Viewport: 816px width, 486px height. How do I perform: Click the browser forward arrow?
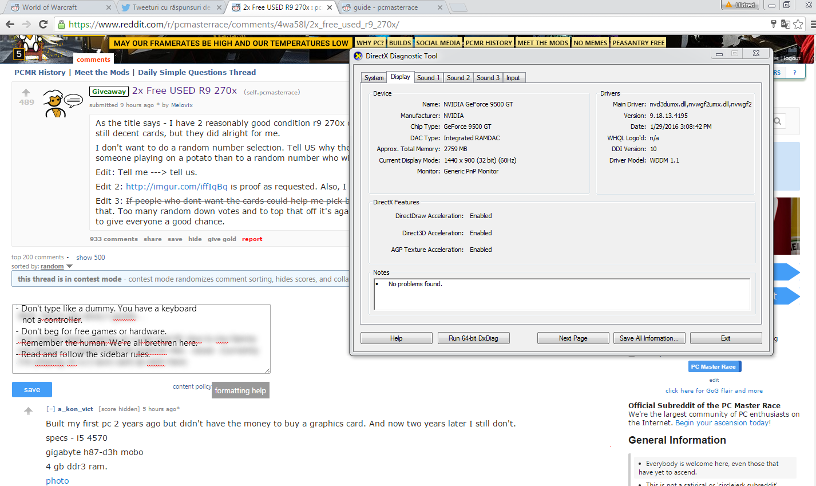click(x=26, y=24)
